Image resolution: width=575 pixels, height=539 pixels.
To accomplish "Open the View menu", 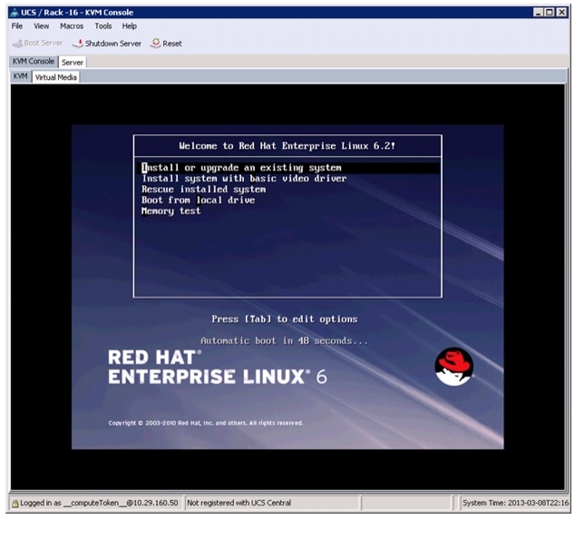I will (x=41, y=26).
